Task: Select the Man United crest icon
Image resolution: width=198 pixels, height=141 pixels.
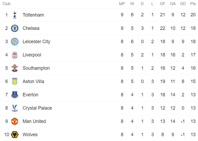Action: coord(14,121)
